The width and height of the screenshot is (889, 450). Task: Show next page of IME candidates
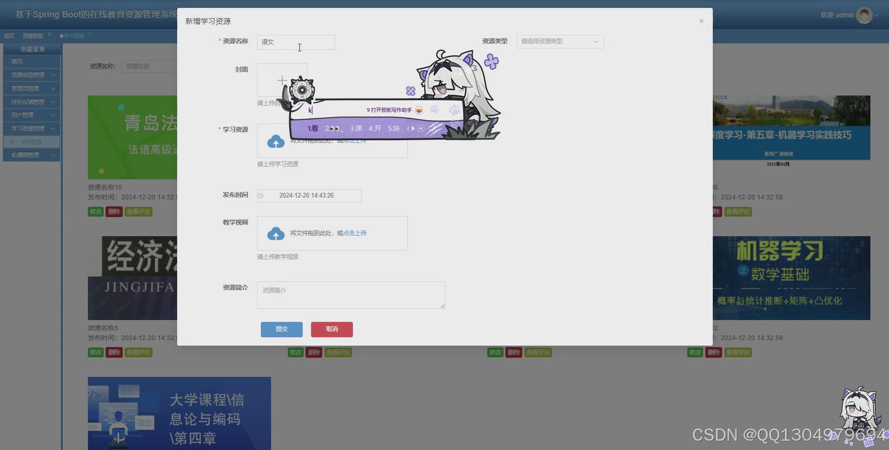pos(413,128)
